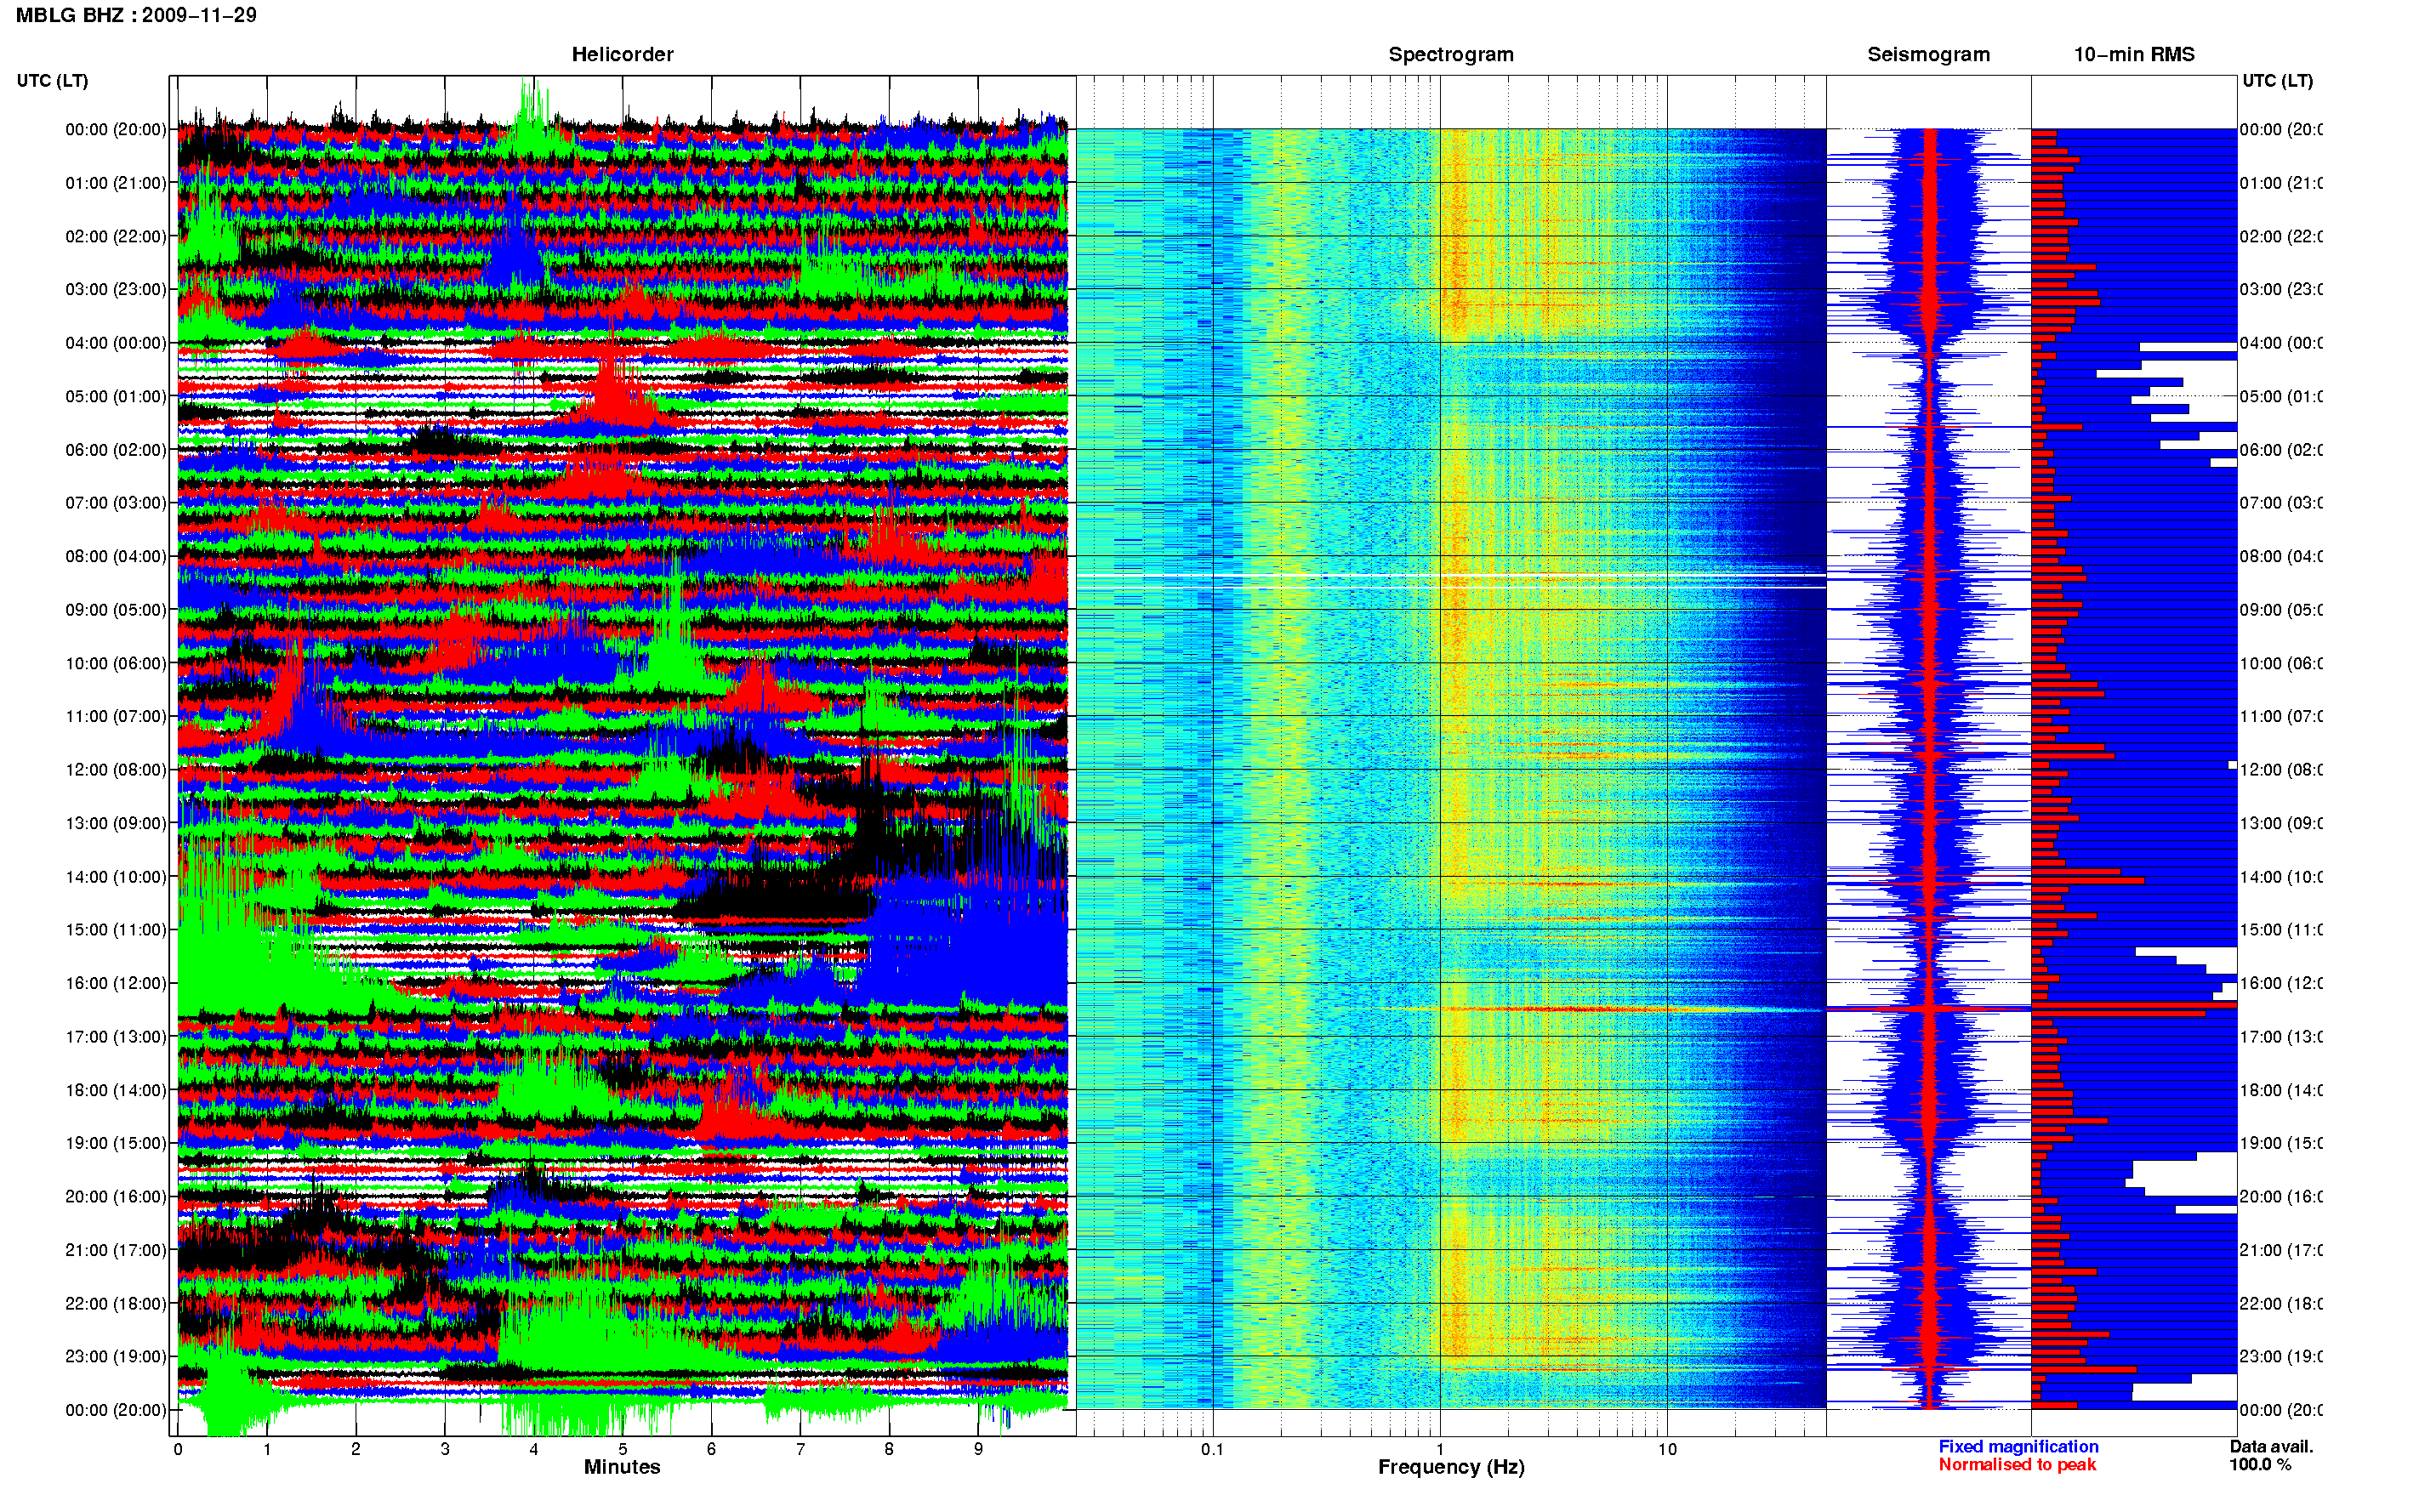Click the left '22:00 (18:00)' time label
The width and height of the screenshot is (2419, 1512).
pos(116,1303)
